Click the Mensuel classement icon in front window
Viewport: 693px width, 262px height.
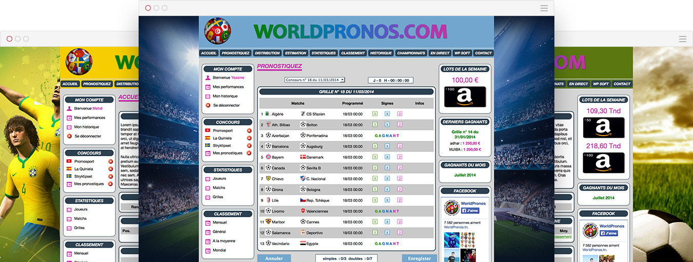[x=208, y=223]
